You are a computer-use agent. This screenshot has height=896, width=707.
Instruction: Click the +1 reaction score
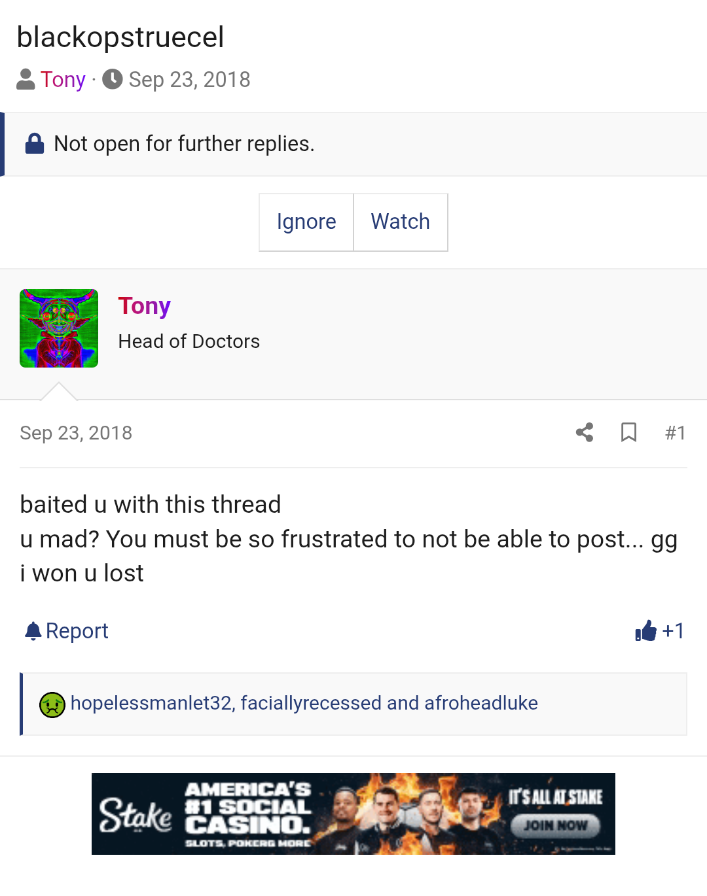point(673,630)
